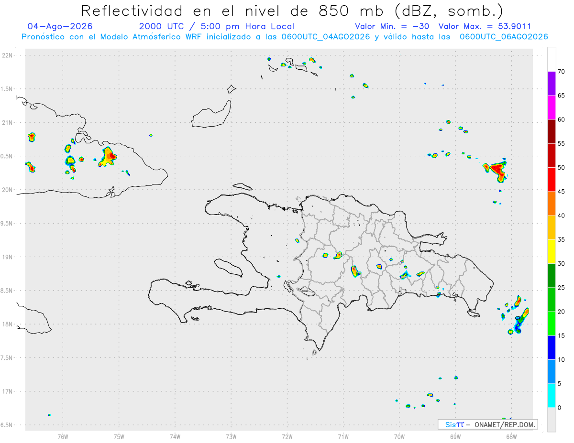Click the purple 65 to 70 dBZ band
574x443 pixels.
click(x=552, y=84)
